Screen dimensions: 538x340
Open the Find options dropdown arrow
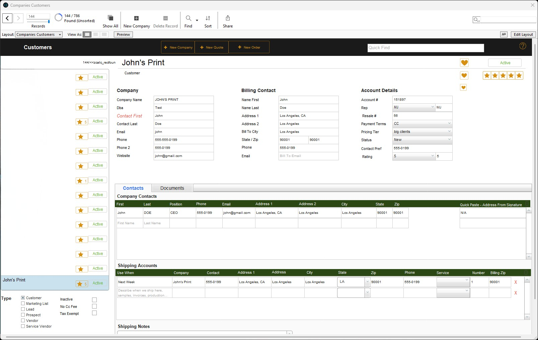[x=197, y=20]
